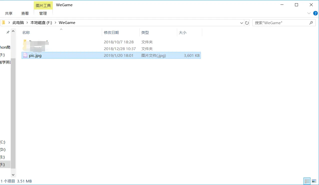Expand the chevron after 此电脑 breadcrumb
This screenshot has height=185, width=319.
coord(27,23)
